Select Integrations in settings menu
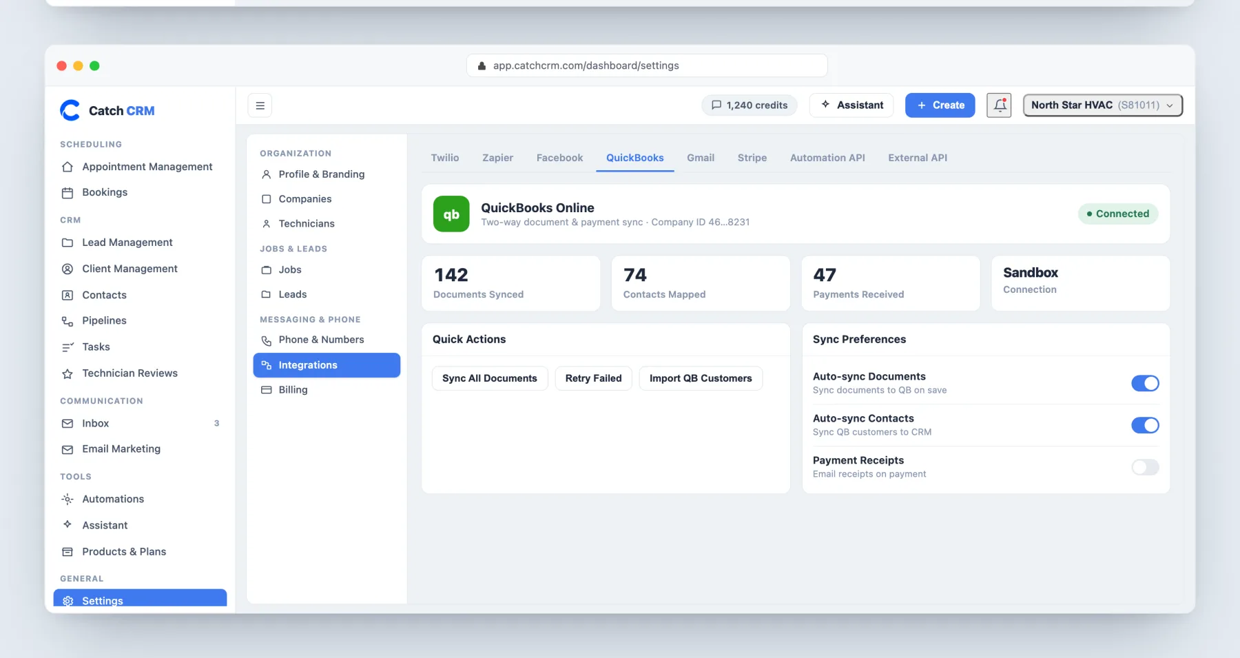 point(327,365)
